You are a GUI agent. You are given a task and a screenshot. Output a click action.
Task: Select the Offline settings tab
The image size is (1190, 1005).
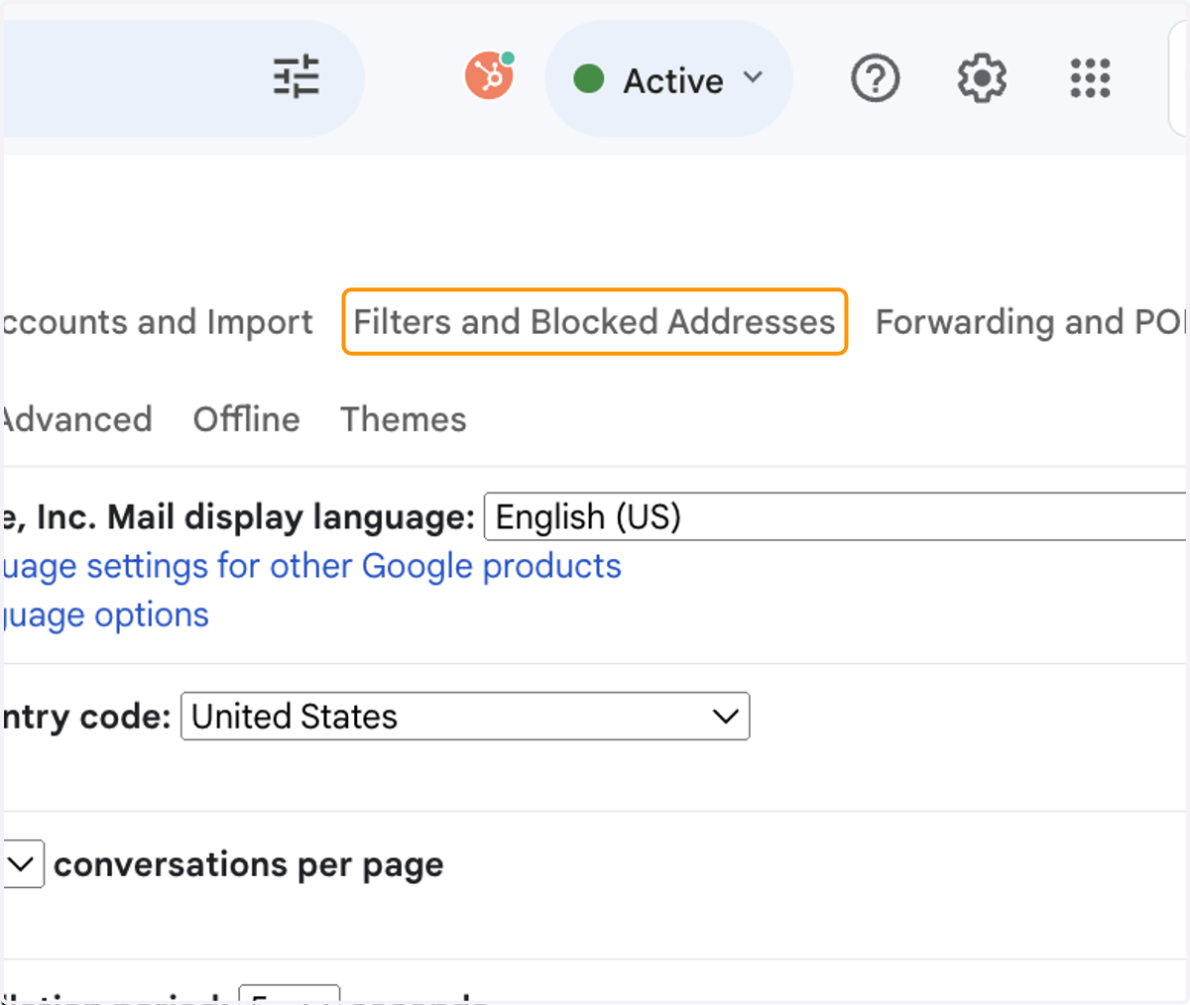point(246,419)
